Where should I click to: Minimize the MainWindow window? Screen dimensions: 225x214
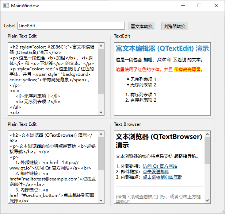pos(183,5)
